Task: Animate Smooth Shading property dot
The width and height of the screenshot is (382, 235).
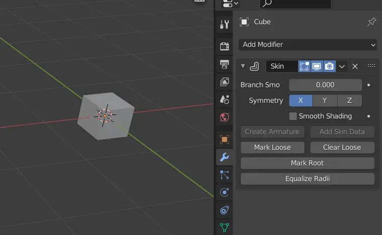Action: point(368,116)
